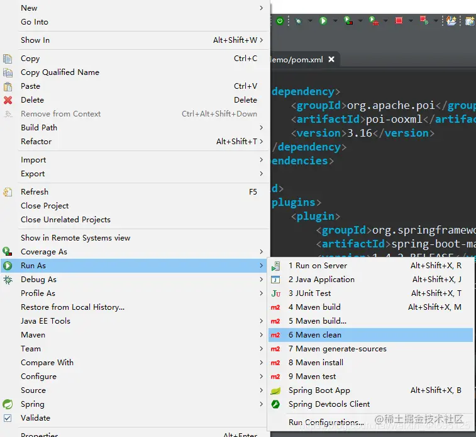Image resolution: width=476 pixels, height=437 pixels.
Task: Open the Debug toolbar dropdown arrow
Action: [310, 21]
